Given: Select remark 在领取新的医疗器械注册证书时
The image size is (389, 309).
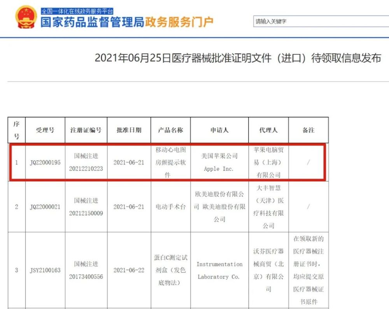Looking at the screenshot, I should tap(308, 270).
